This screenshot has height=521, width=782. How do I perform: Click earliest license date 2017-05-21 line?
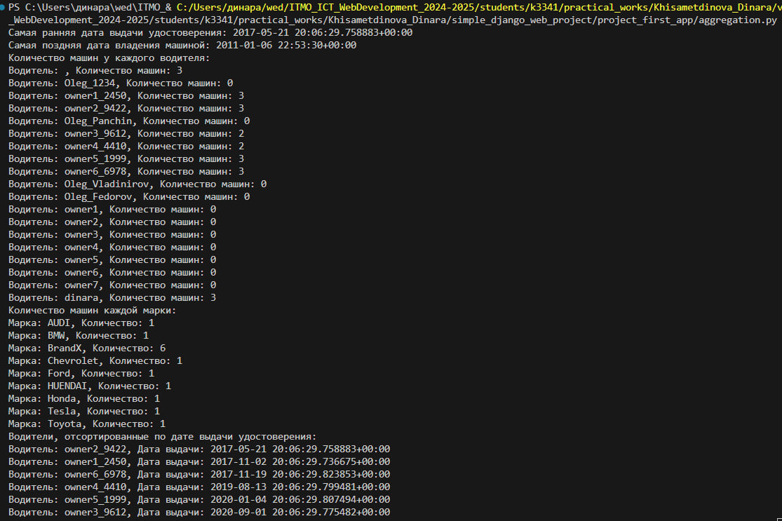210,32
